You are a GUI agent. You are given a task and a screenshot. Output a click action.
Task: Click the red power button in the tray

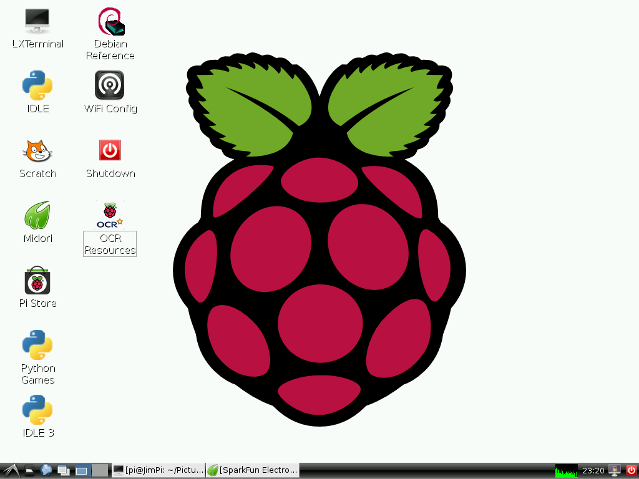(631, 470)
